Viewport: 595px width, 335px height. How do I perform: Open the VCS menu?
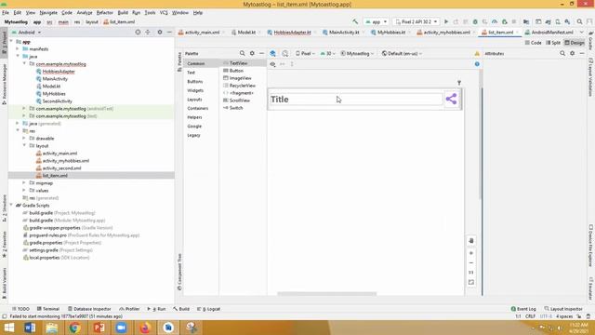click(x=164, y=12)
